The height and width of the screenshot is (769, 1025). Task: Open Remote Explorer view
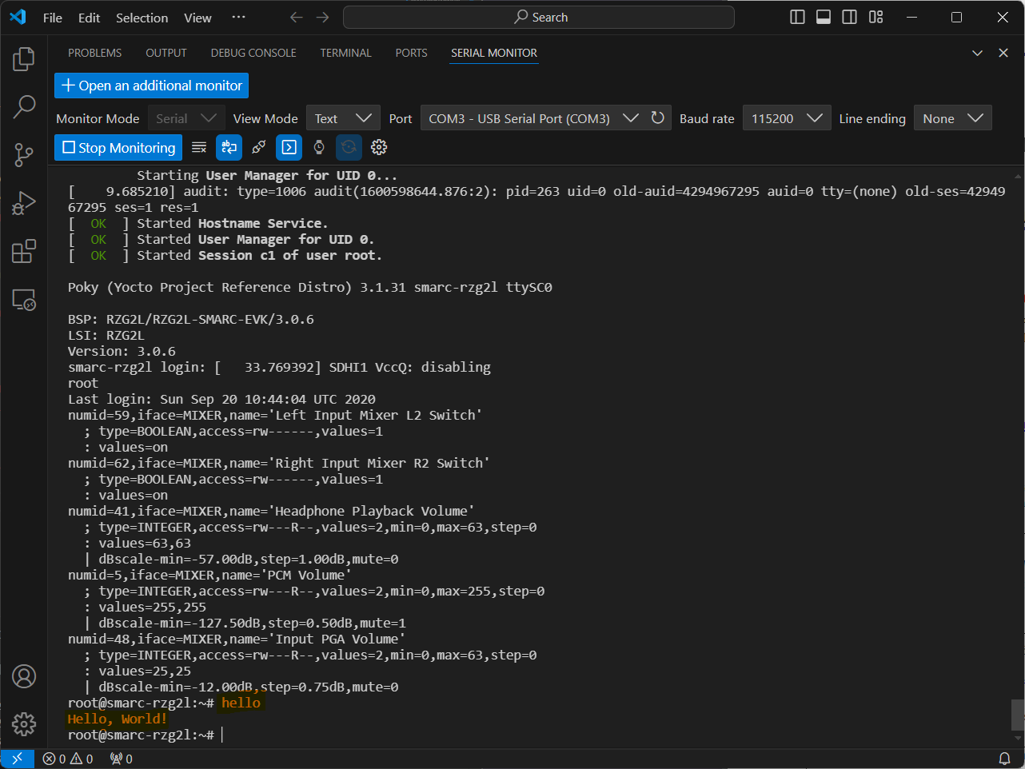[24, 300]
